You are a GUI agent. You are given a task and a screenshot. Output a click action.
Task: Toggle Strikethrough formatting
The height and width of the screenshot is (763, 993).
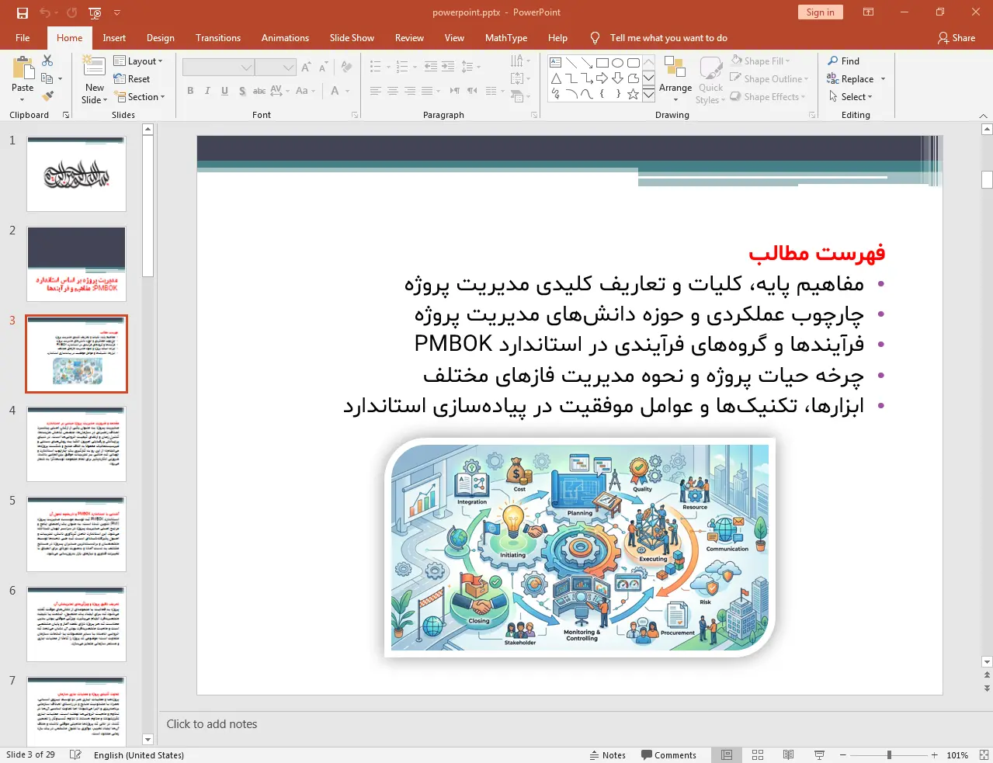pyautogui.click(x=259, y=91)
